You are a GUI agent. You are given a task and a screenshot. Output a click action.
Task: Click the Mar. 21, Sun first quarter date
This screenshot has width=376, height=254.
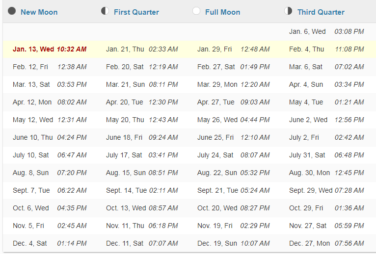pos(125,84)
